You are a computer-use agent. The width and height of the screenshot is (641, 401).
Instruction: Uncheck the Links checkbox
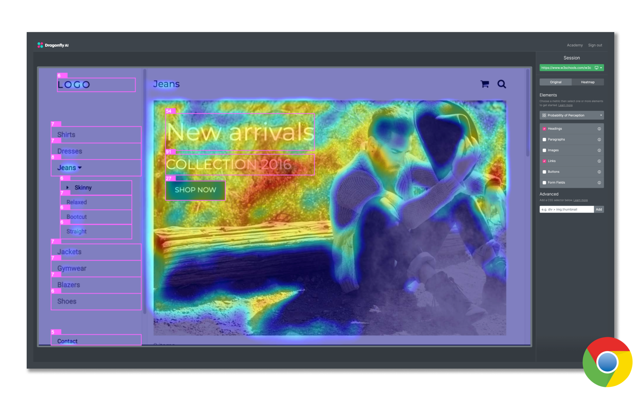tap(544, 161)
